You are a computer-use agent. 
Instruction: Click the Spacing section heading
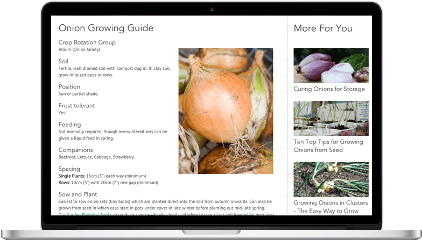click(x=69, y=169)
